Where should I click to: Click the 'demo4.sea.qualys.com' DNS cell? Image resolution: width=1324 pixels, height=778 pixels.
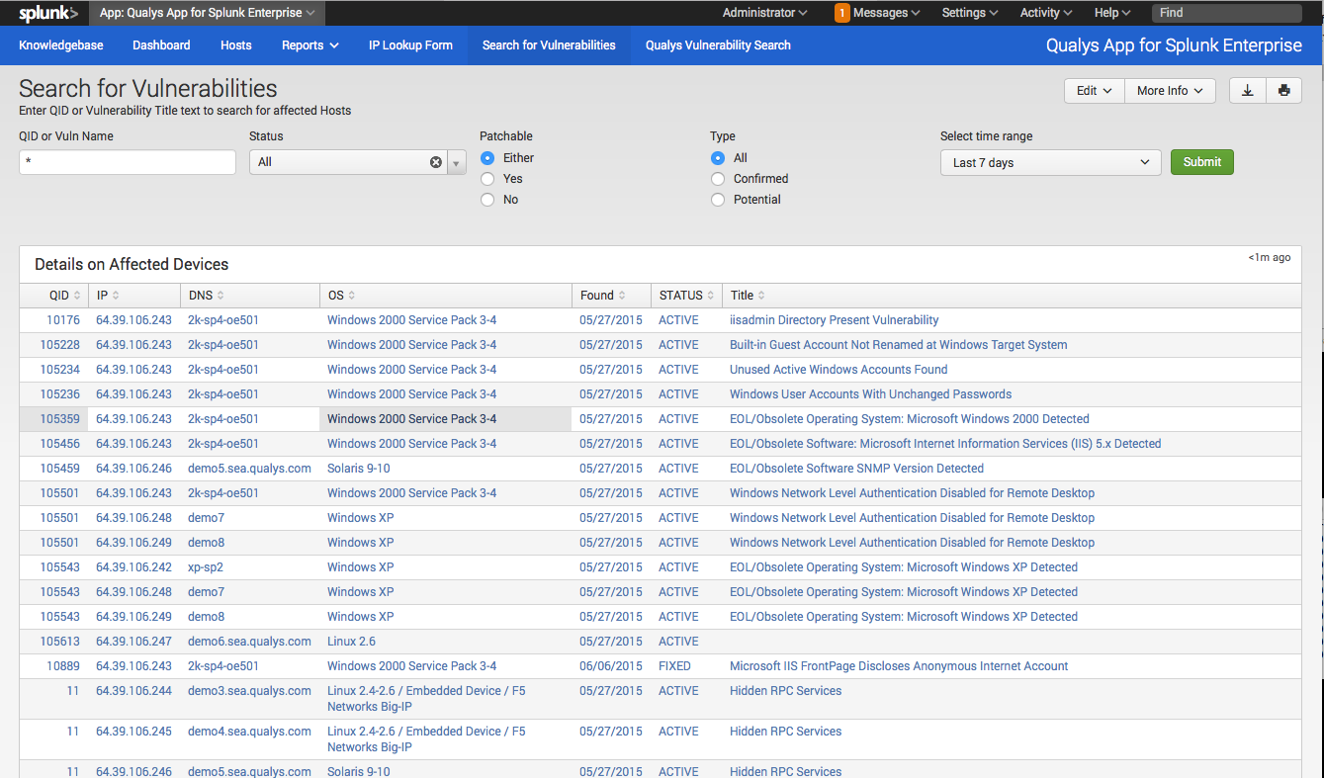tap(249, 732)
